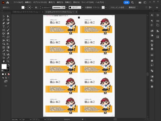
Task: Select the Paintbrush tool
Action: [x=8, y=30]
